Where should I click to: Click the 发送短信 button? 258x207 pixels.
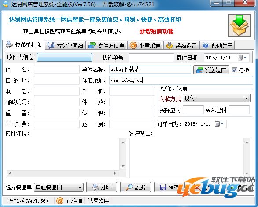211,70
